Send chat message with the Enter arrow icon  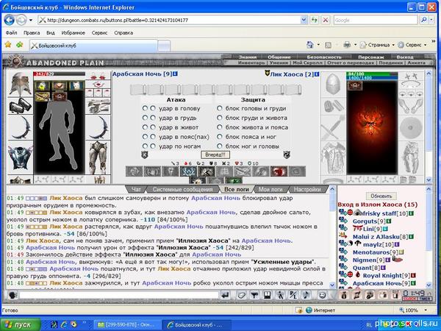point(226,295)
